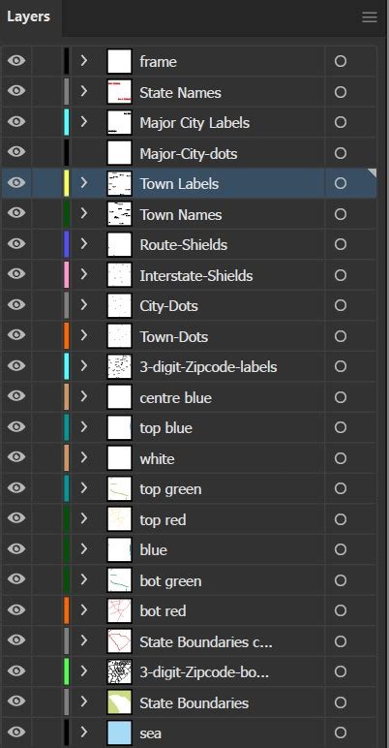
Task: Target the bot green layer circle
Action: pos(341,580)
